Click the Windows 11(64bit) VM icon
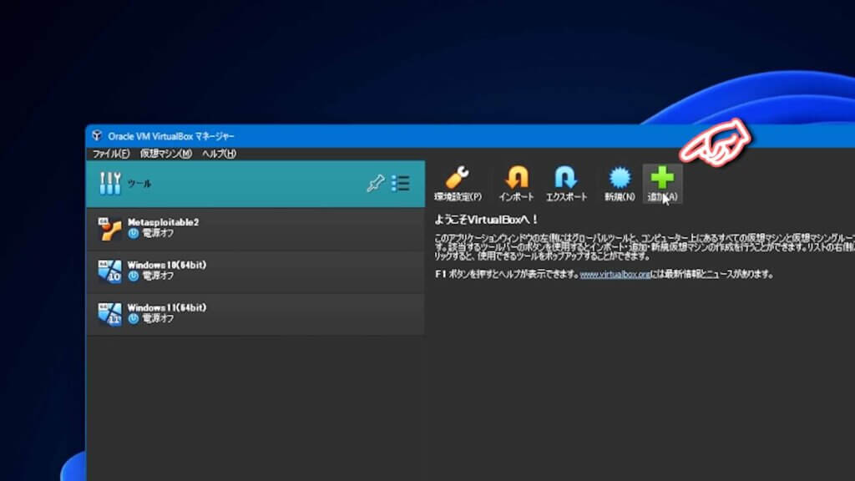 (109, 314)
